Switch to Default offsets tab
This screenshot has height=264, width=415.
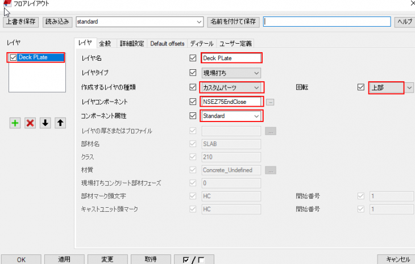pos(167,44)
